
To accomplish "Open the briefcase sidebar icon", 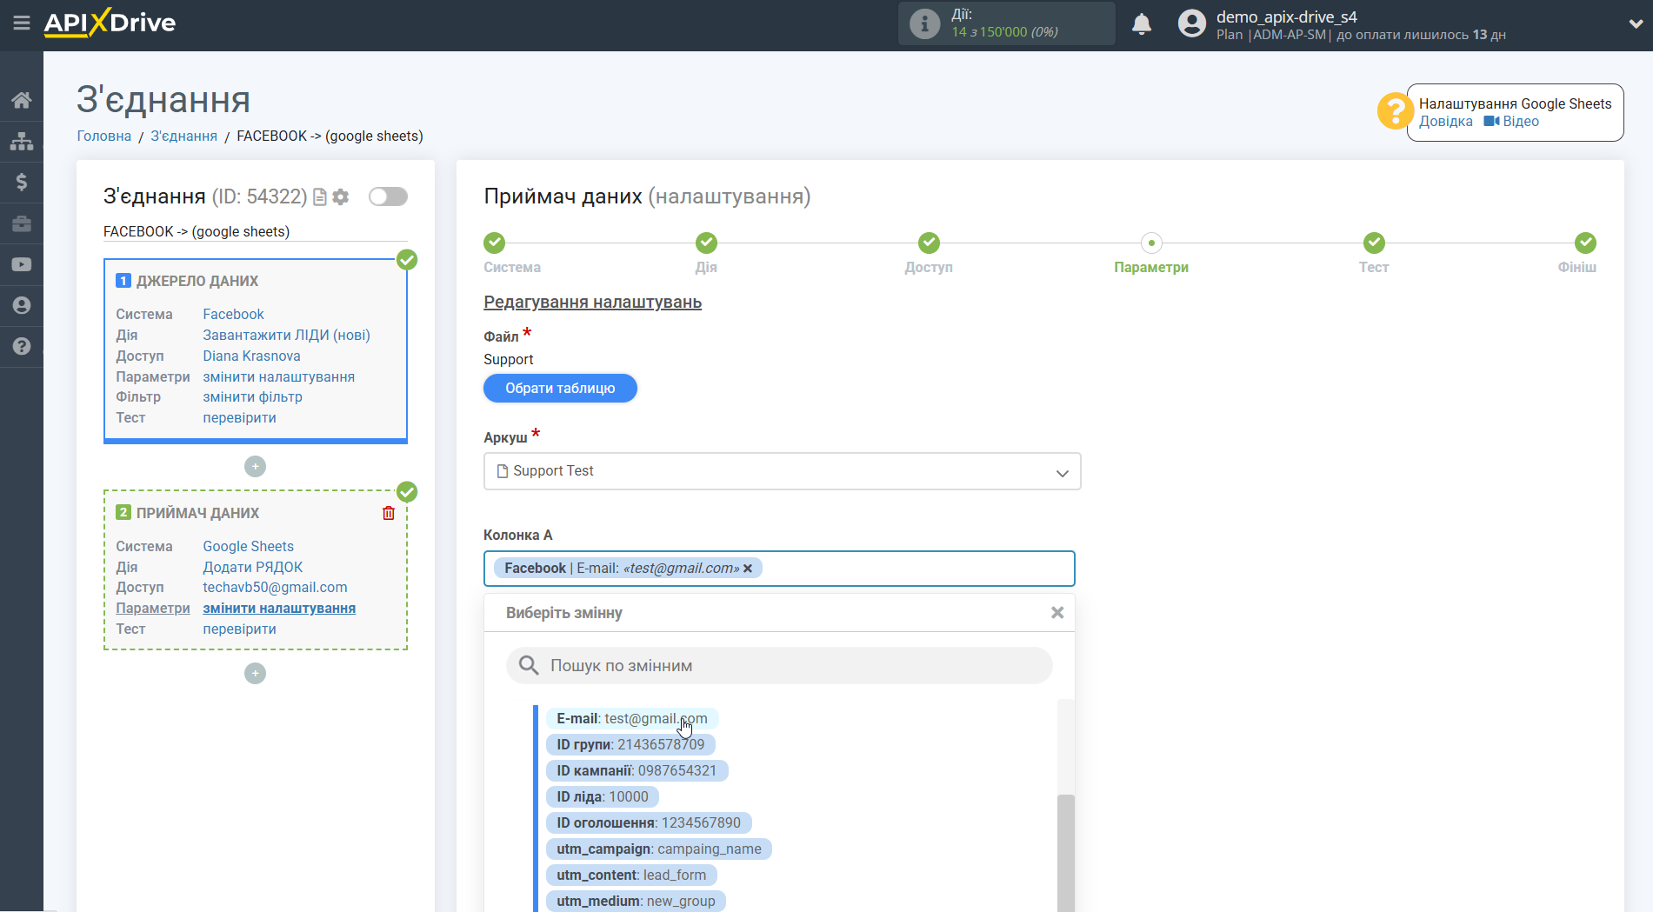I will [x=22, y=223].
